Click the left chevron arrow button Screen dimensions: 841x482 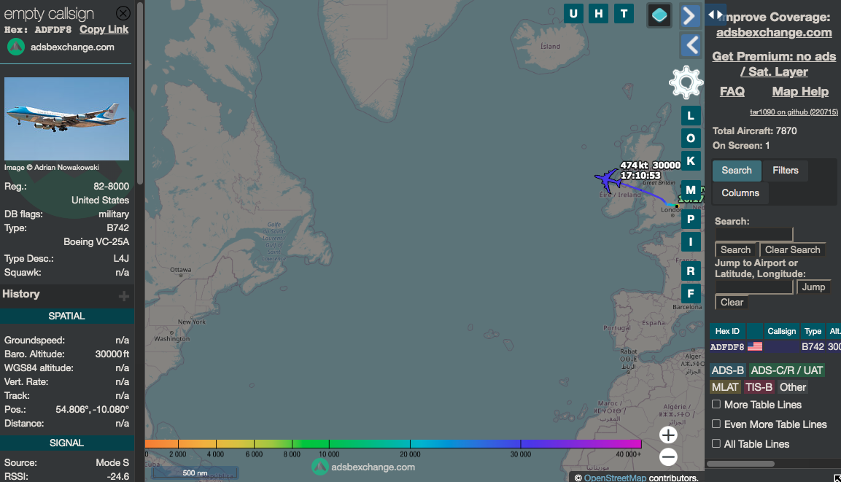(690, 45)
